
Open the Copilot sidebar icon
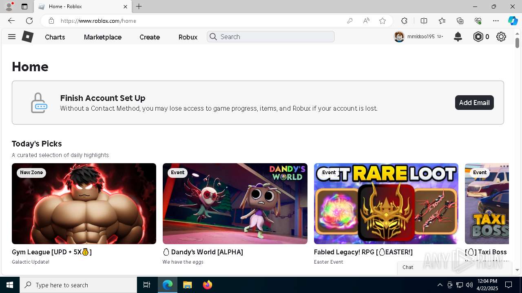coord(513,21)
